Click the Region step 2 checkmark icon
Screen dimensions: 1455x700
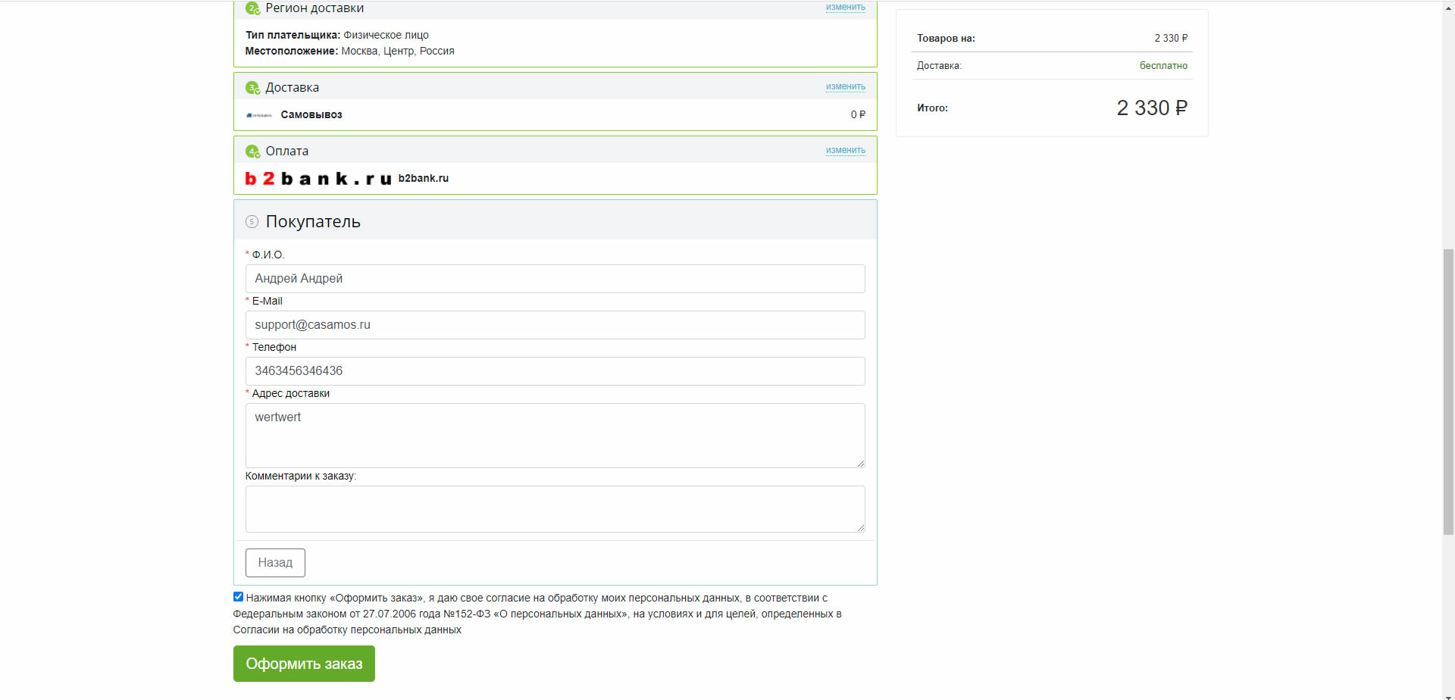252,8
